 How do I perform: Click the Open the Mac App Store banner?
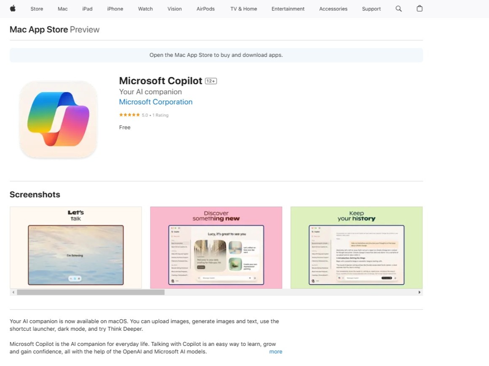[x=216, y=55]
